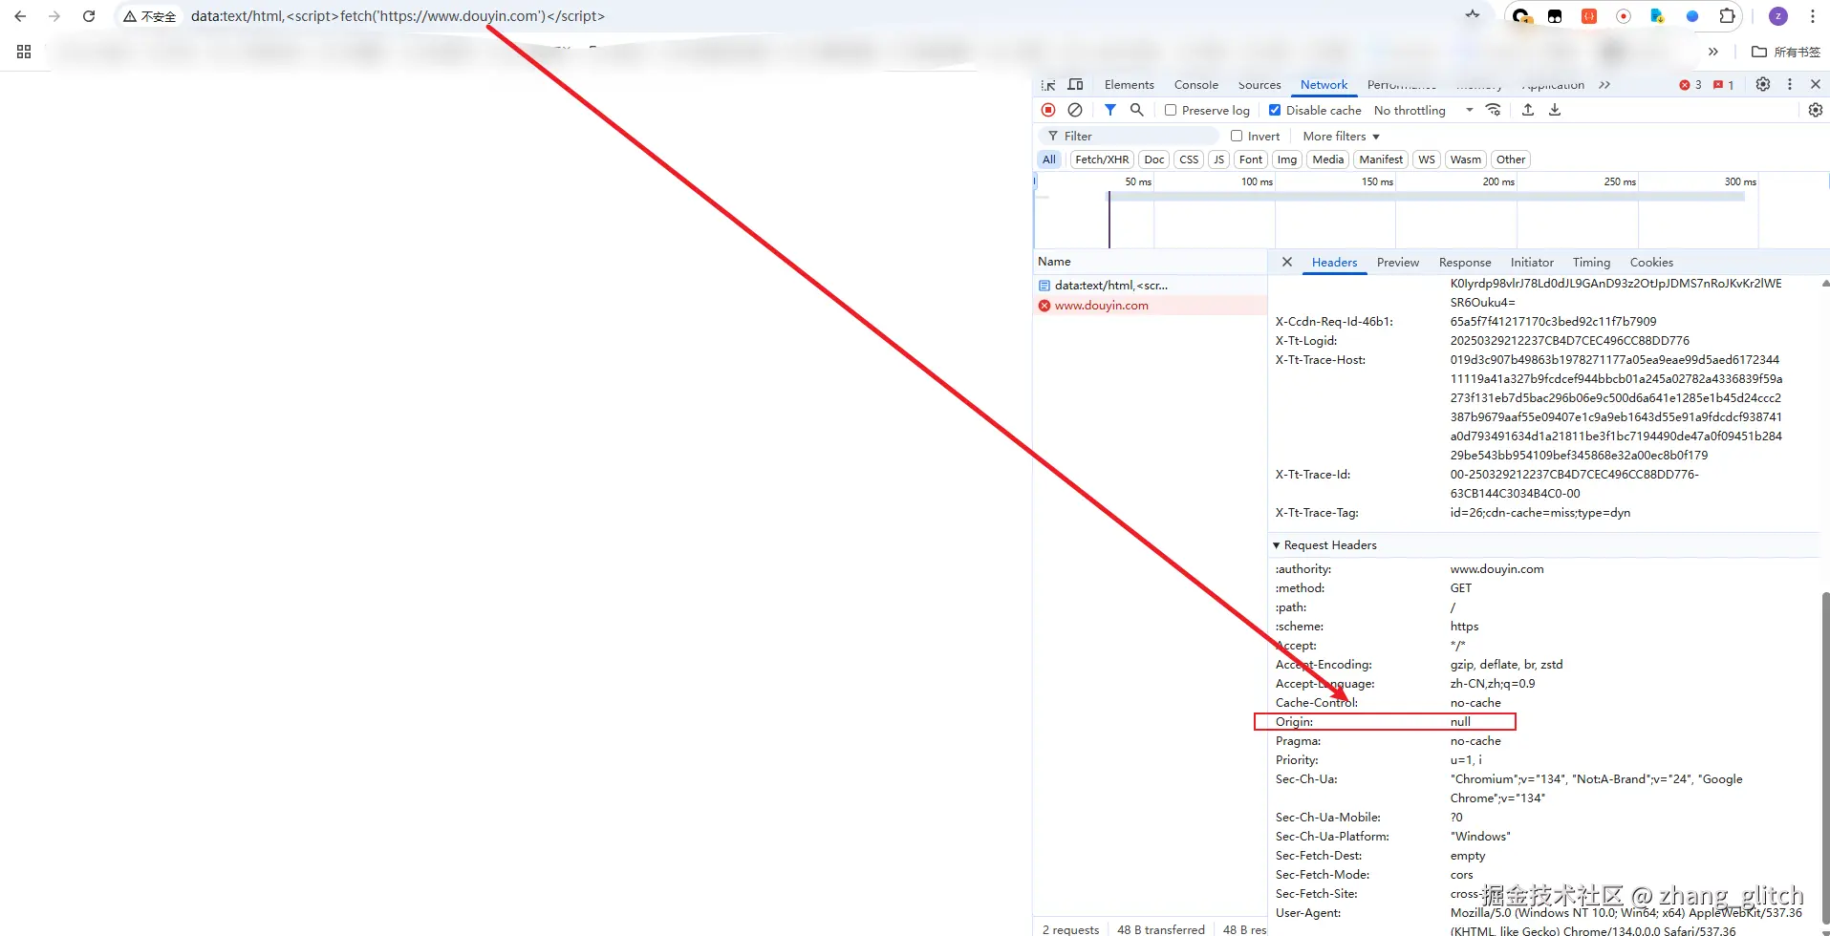The image size is (1830, 936).
Task: Open the All Bookmarks folder
Action: [x=1786, y=52]
